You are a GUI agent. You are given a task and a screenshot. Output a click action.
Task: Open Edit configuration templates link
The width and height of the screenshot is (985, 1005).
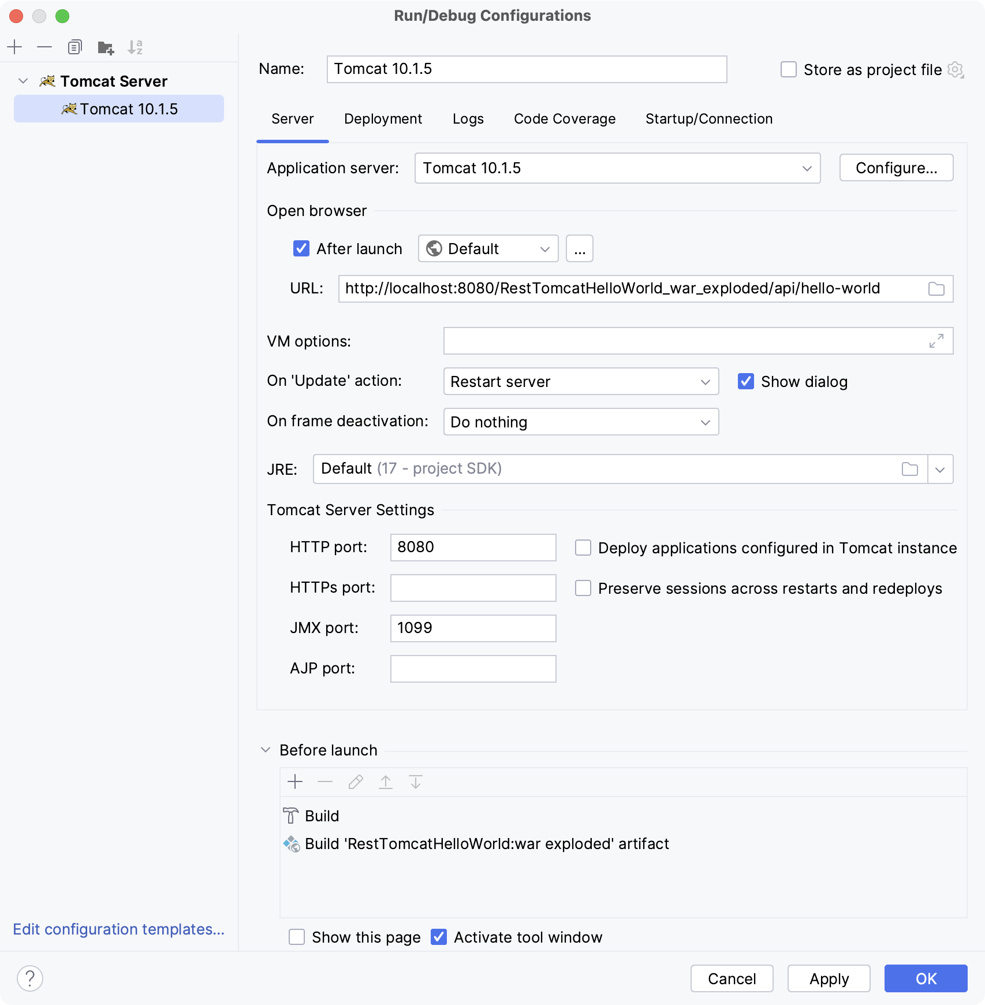[x=118, y=929]
